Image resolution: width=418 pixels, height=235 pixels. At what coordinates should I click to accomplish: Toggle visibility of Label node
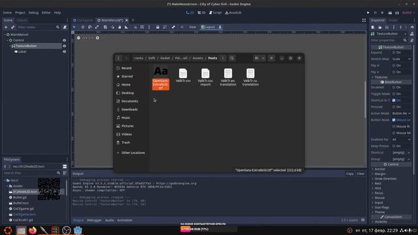[x=64, y=52]
